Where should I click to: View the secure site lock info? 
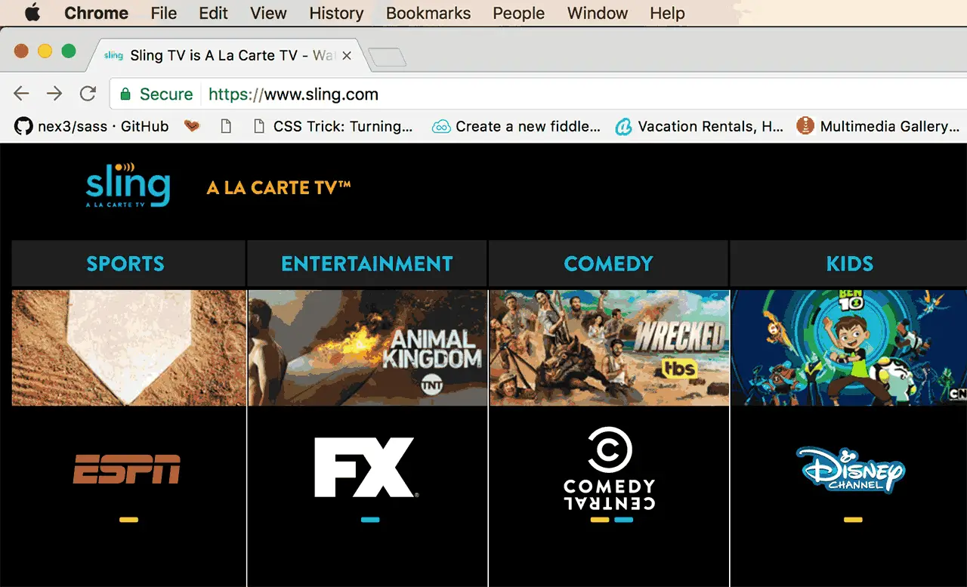[156, 94]
